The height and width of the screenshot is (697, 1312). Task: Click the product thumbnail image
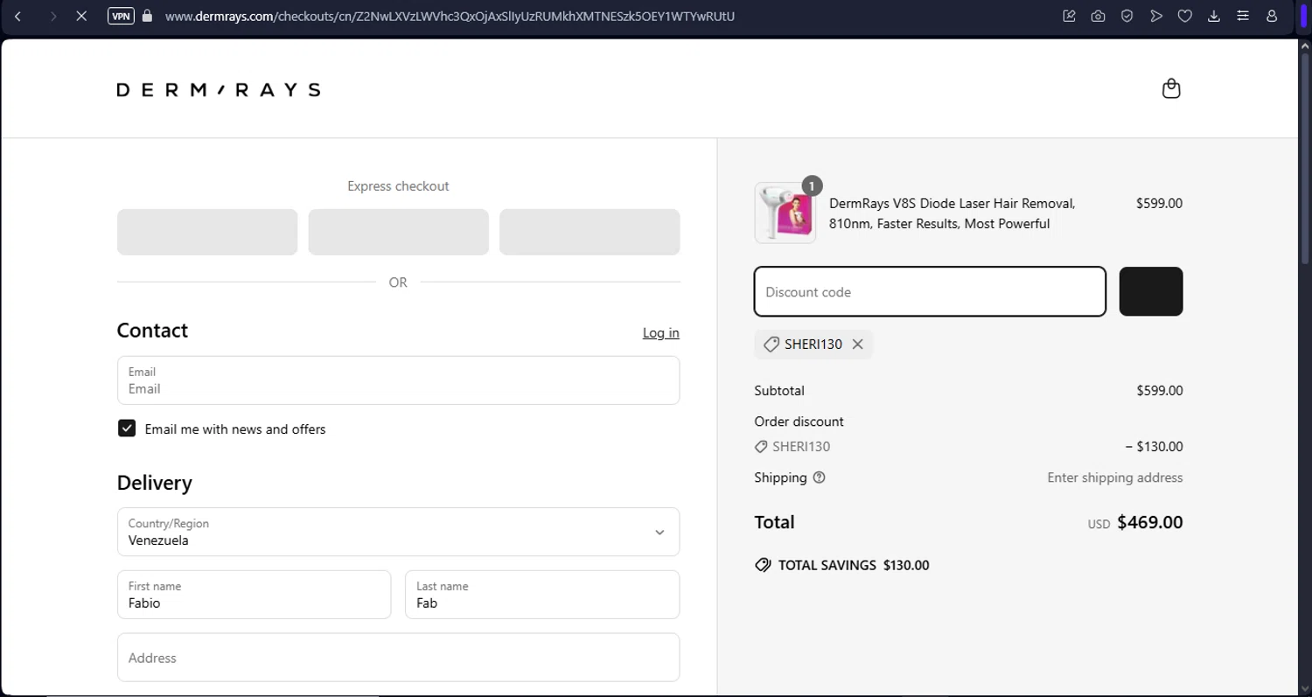pos(785,213)
